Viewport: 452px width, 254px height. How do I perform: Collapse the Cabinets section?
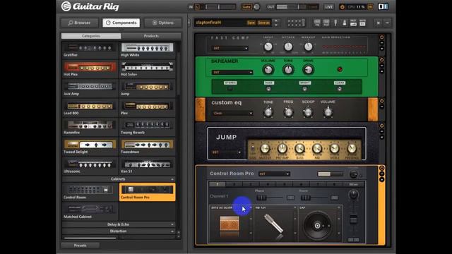(119, 179)
